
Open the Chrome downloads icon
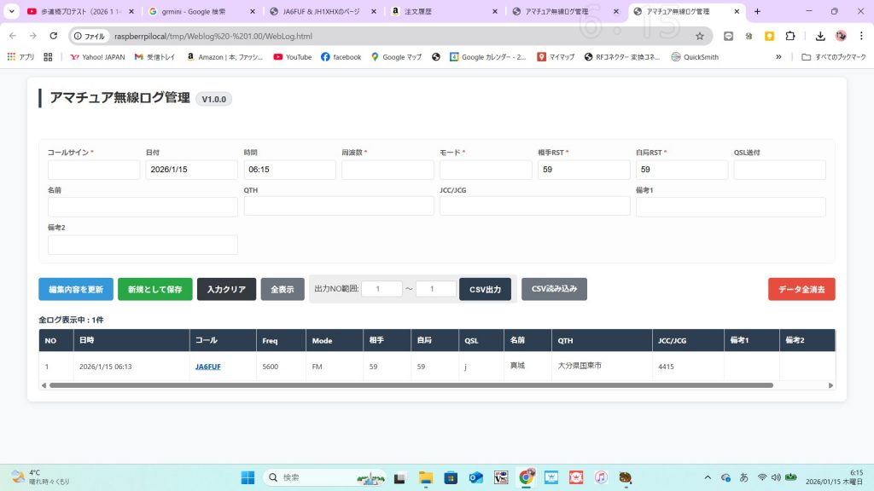(820, 36)
